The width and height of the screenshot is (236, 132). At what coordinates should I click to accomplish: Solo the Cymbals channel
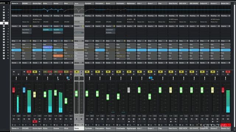(x=92, y=72)
